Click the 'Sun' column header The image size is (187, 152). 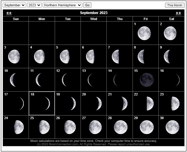[x=16, y=19]
